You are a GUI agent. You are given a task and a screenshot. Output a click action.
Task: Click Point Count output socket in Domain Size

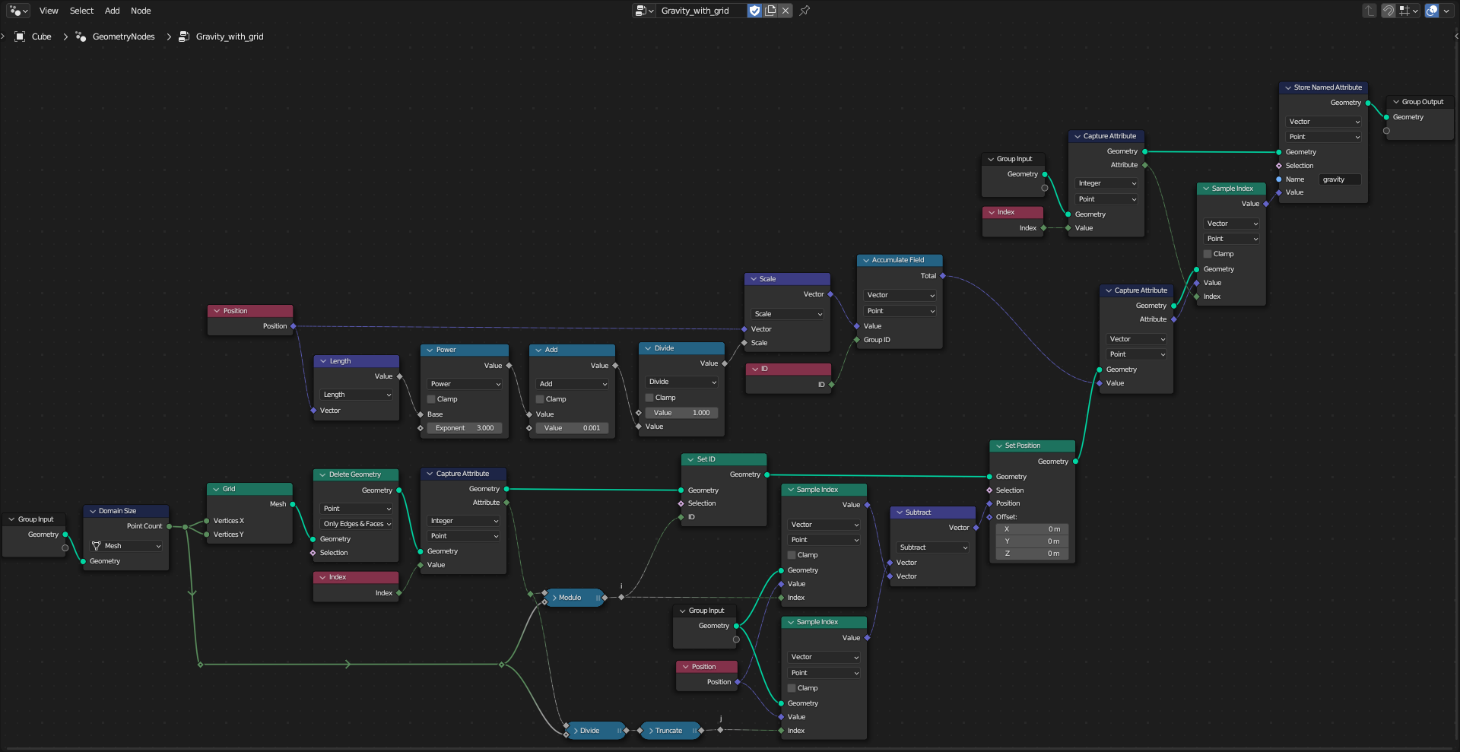click(x=169, y=526)
